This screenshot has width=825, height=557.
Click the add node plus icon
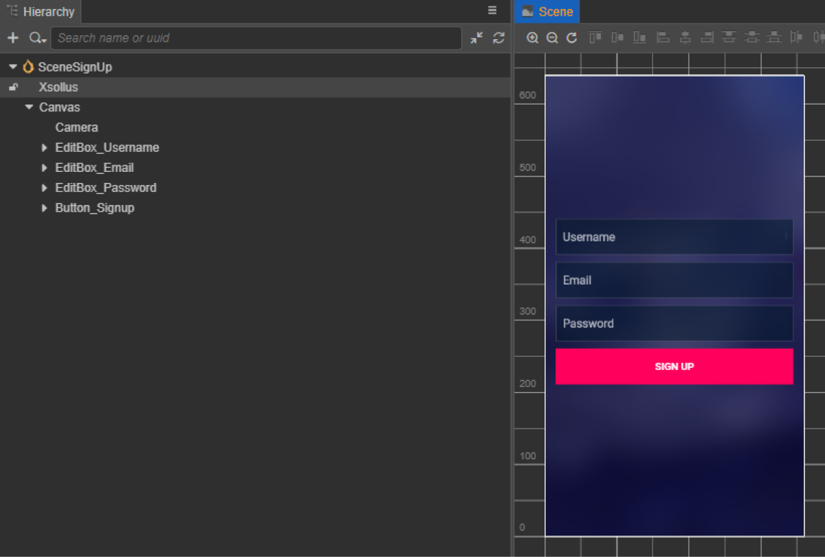point(12,38)
